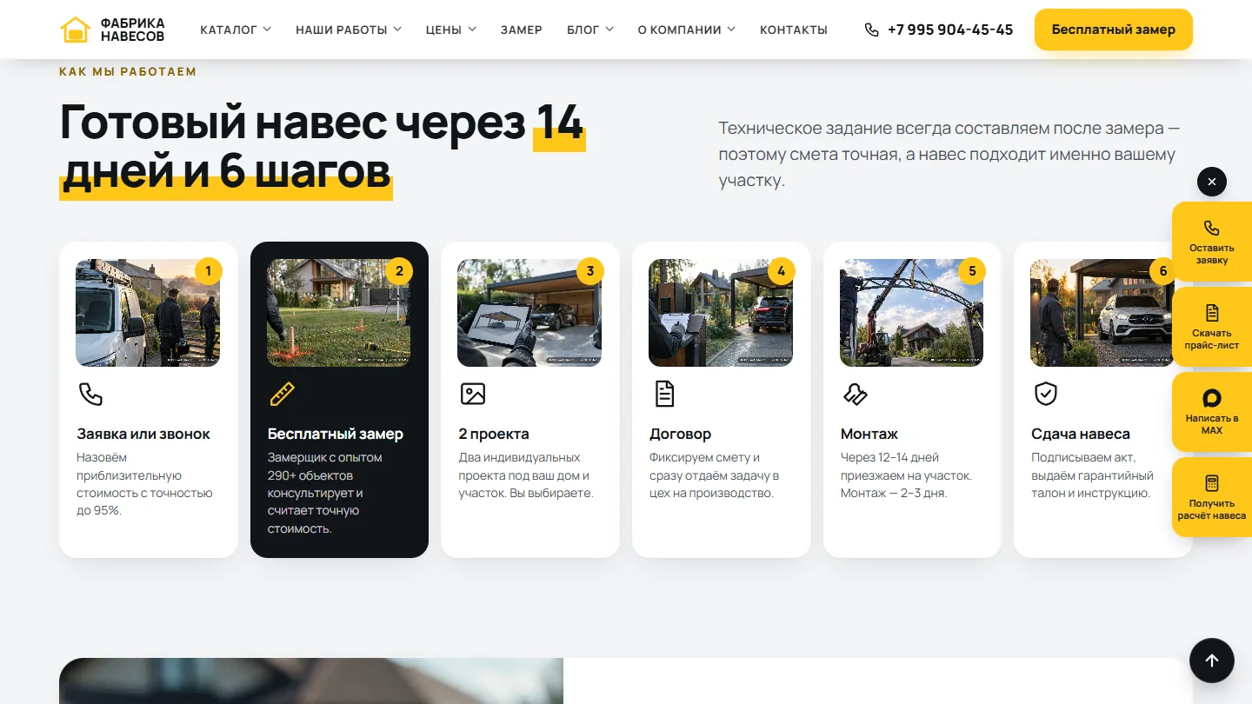Click the 2 проекта card title
Viewport: 1252px width, 704px height.
[x=494, y=434]
